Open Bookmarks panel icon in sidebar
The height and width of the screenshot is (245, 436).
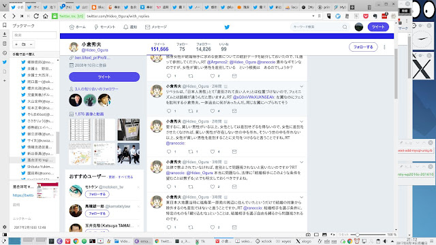5,25
